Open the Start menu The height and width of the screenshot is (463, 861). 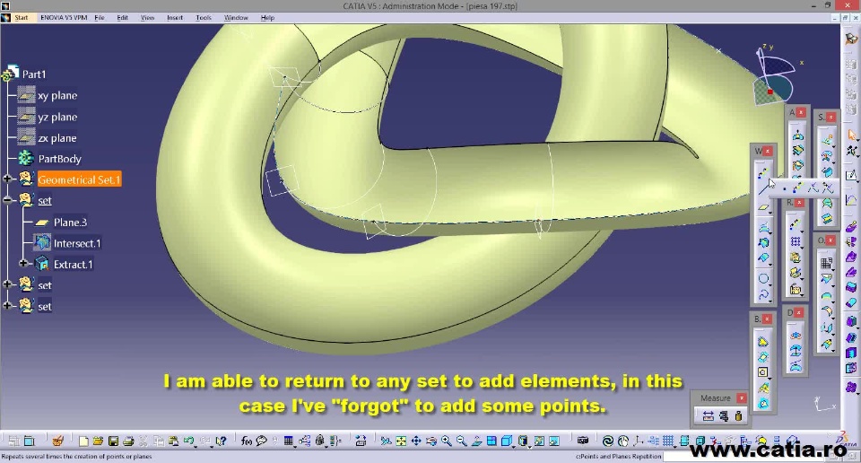point(21,18)
